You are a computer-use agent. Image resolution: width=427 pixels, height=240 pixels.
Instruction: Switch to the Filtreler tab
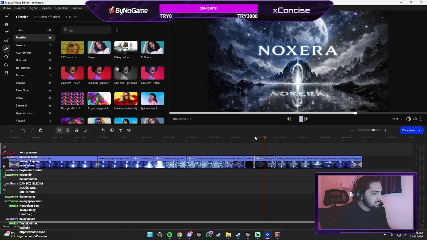pyautogui.click(x=22, y=17)
